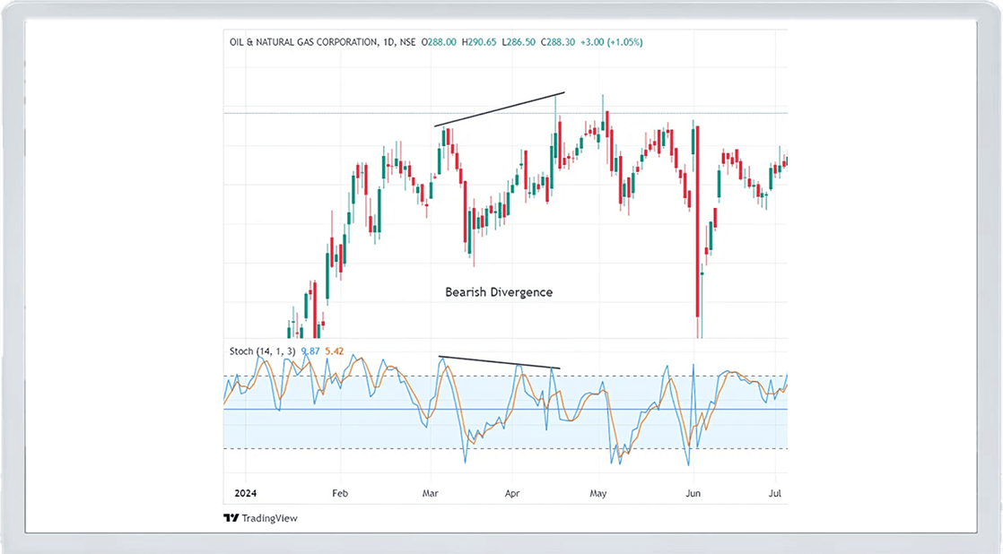Select the Bearish Divergence text annotation
The height and width of the screenshot is (554, 1003).
pos(499,292)
